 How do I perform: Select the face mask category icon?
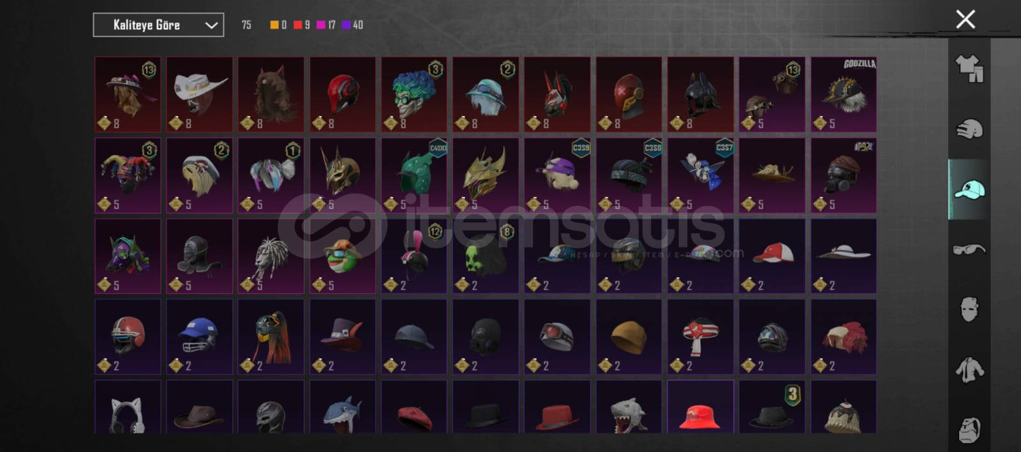(969, 309)
